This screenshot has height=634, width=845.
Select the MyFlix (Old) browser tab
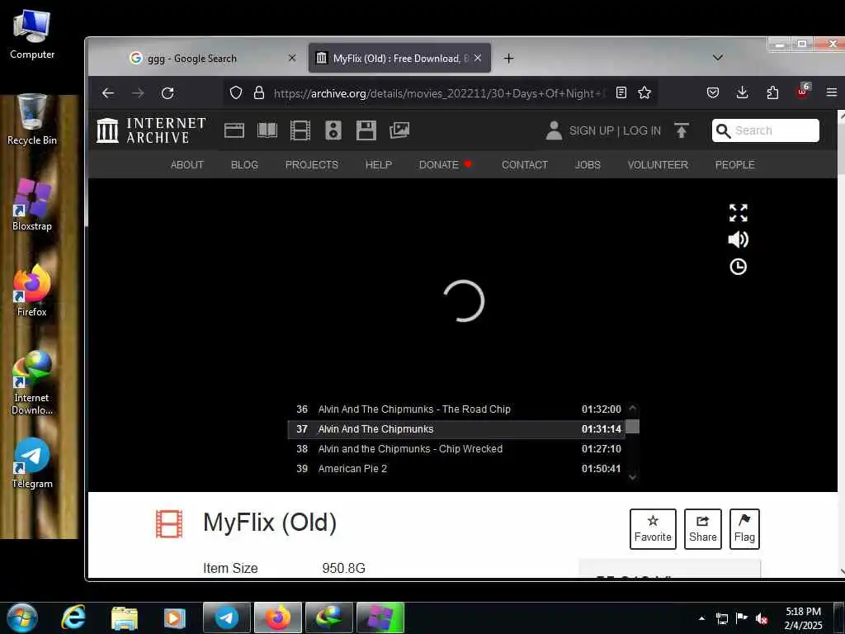[399, 59]
